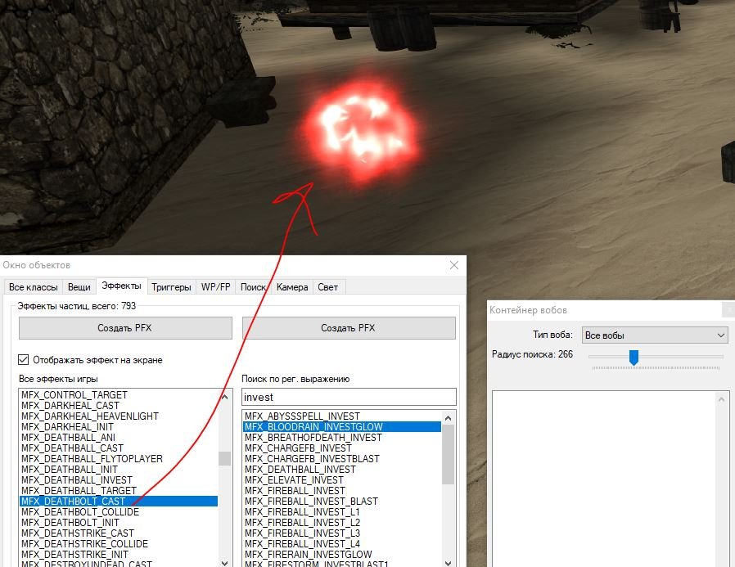735x567 pixels.
Task: Toggle the Отображать эффект на экране checkbox
Action: pyautogui.click(x=25, y=360)
